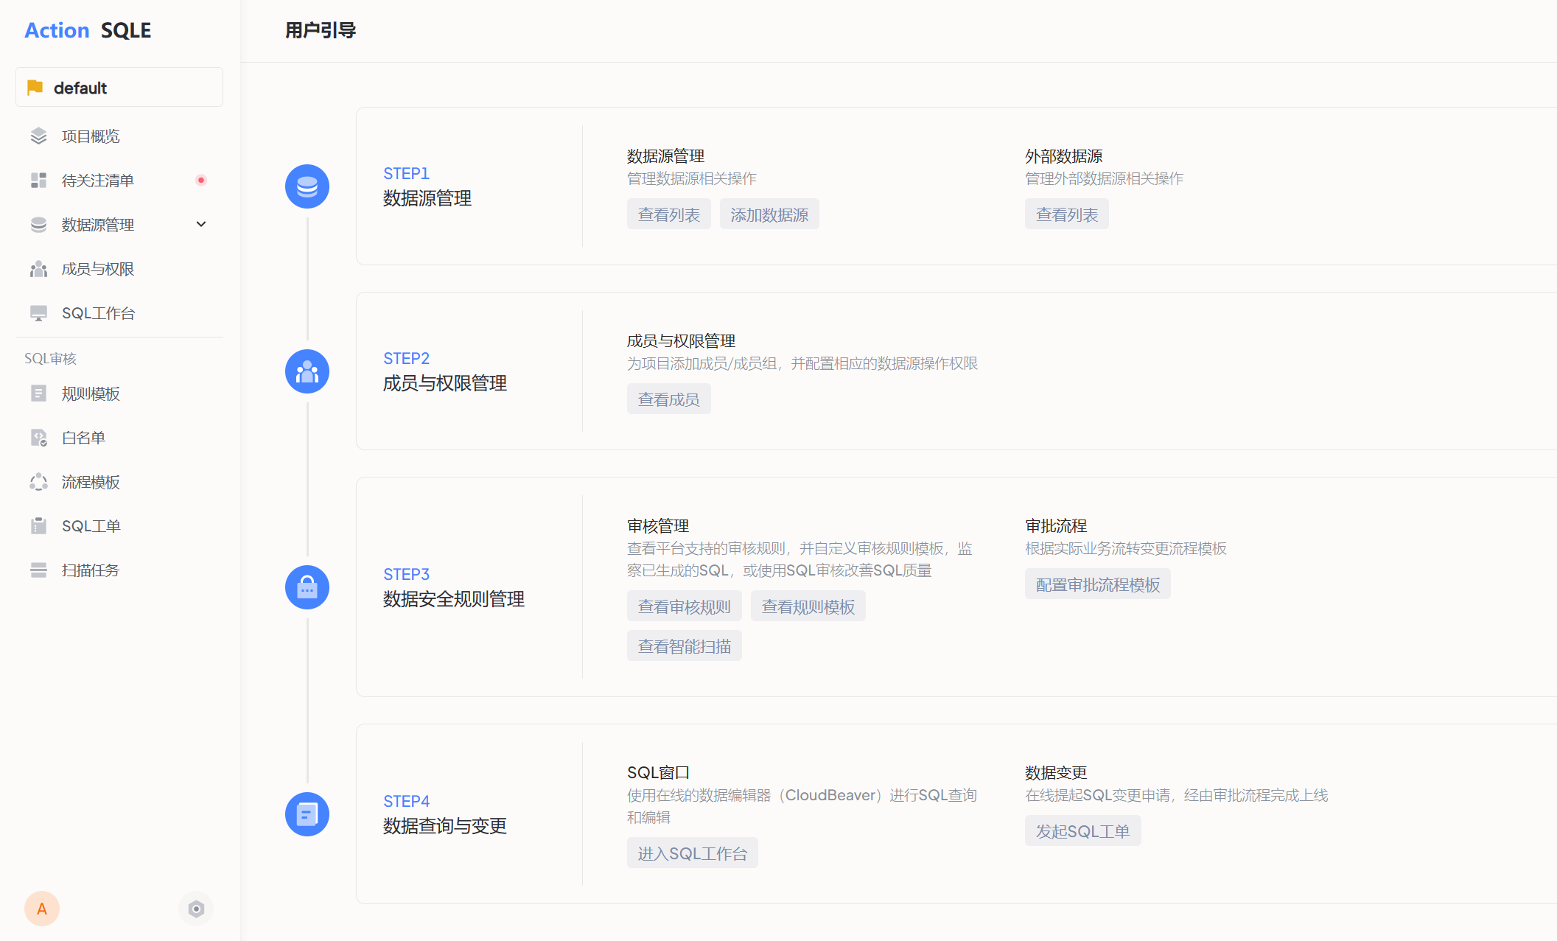
Task: Click the STEP4 document circle icon
Action: pyautogui.click(x=307, y=814)
